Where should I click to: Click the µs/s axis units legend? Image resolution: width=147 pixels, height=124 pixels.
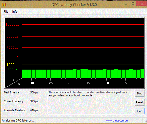pos(13,83)
